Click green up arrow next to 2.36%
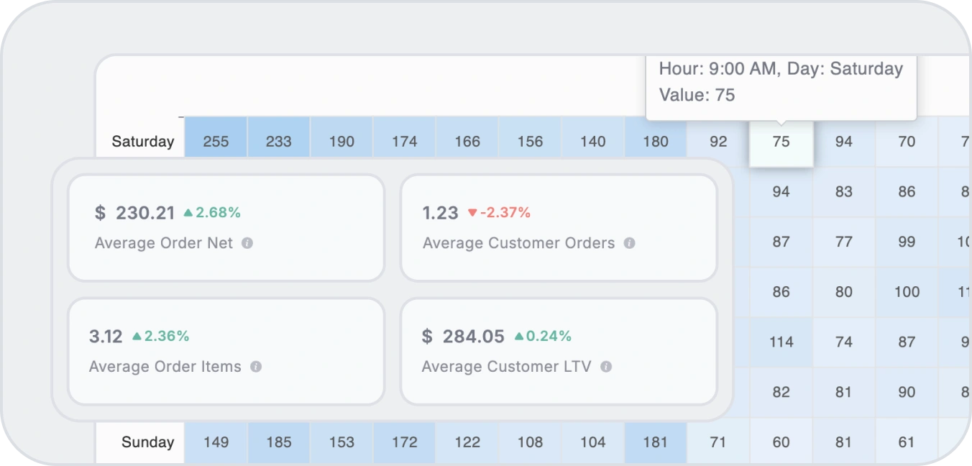This screenshot has height=466, width=972. pos(137,336)
